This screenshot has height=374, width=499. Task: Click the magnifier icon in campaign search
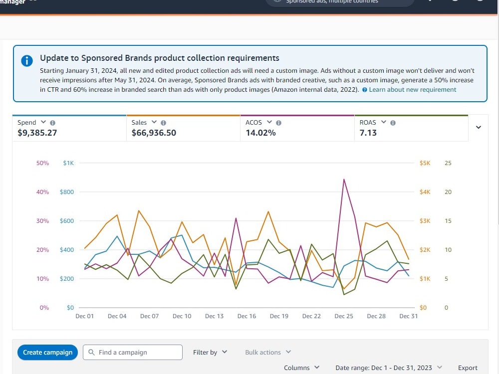click(91, 352)
